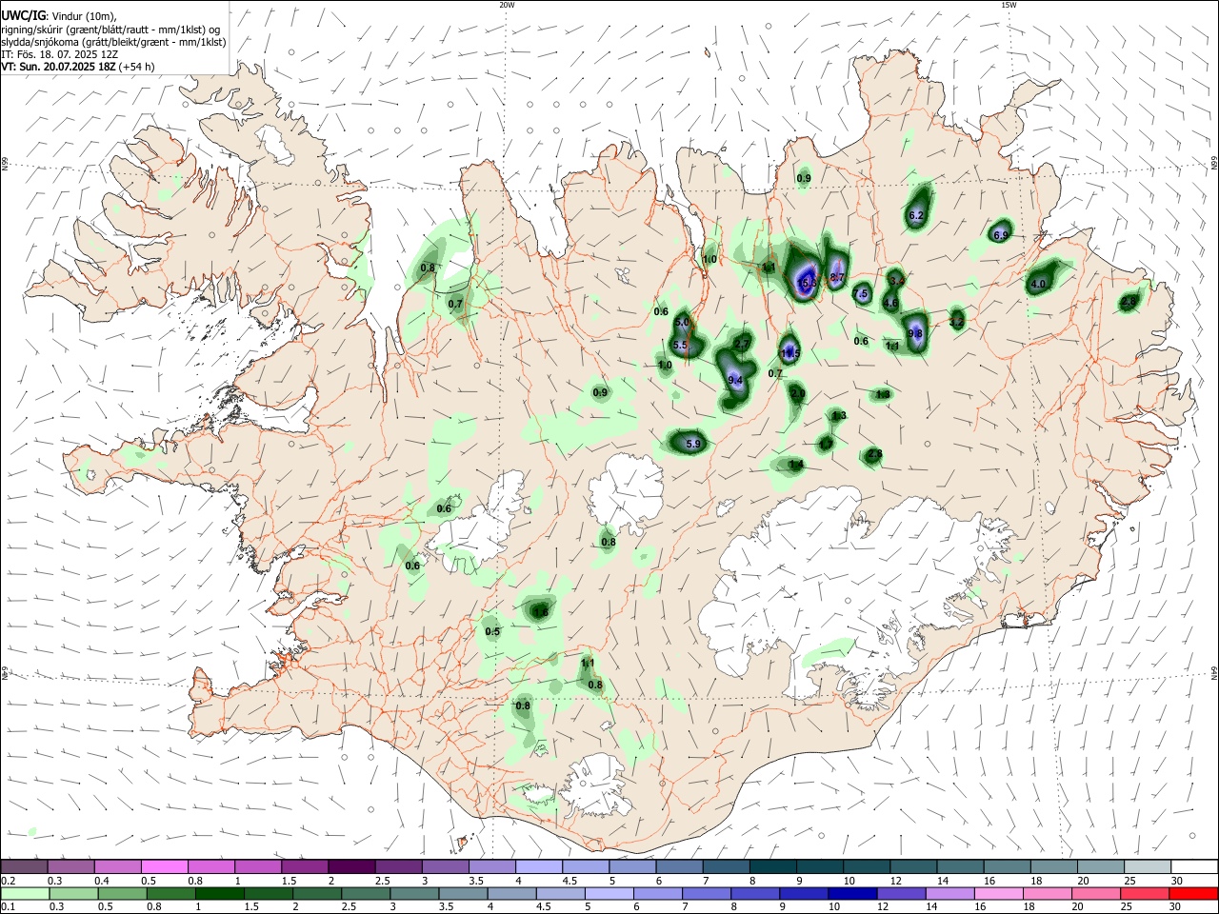Click the red 30 mm rain legend swatch
The width and height of the screenshot is (1219, 914).
click(1193, 893)
